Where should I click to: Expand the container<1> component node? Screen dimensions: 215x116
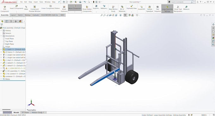(1, 76)
